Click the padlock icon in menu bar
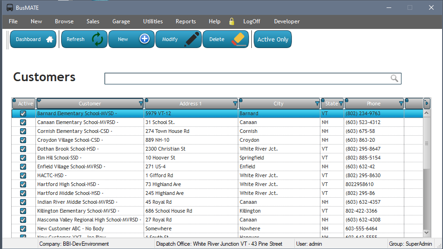443x249 pixels. click(232, 21)
